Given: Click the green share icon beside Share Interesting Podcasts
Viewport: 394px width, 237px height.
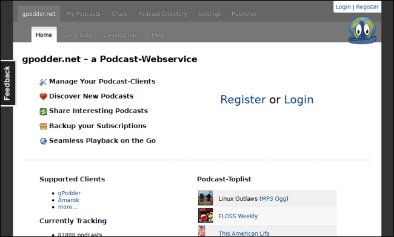Looking at the screenshot, I should (43, 111).
